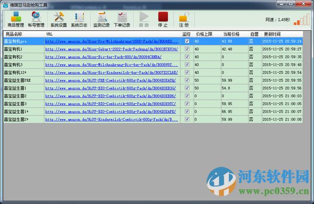314x204 pixels.
Task: Sort by URL column header
Action: click(x=112, y=34)
